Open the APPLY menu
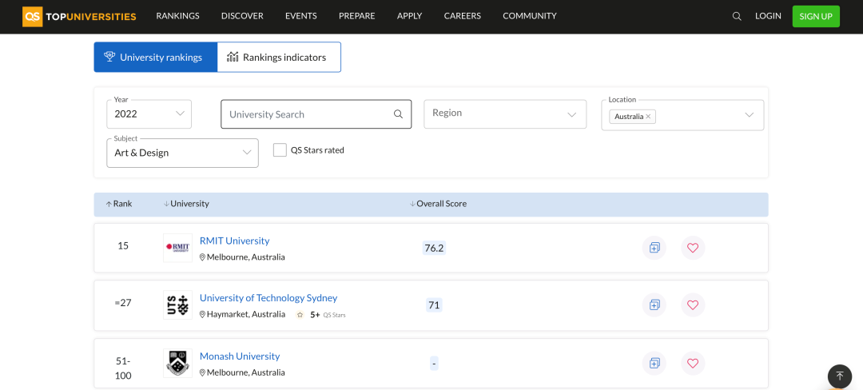The height and width of the screenshot is (390, 863). coord(409,16)
